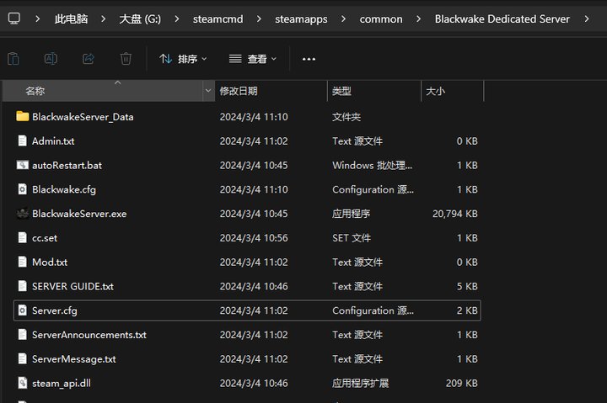Click the 2024/3/4 10:56 date cell
607x403 pixels.
pos(254,238)
